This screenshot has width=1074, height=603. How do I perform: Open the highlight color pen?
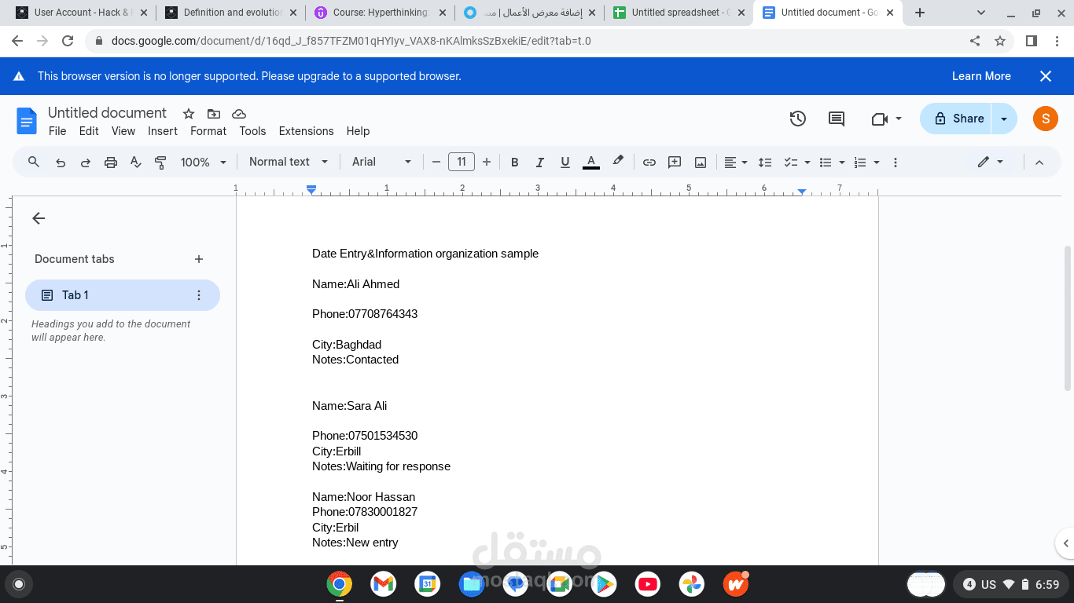618,162
